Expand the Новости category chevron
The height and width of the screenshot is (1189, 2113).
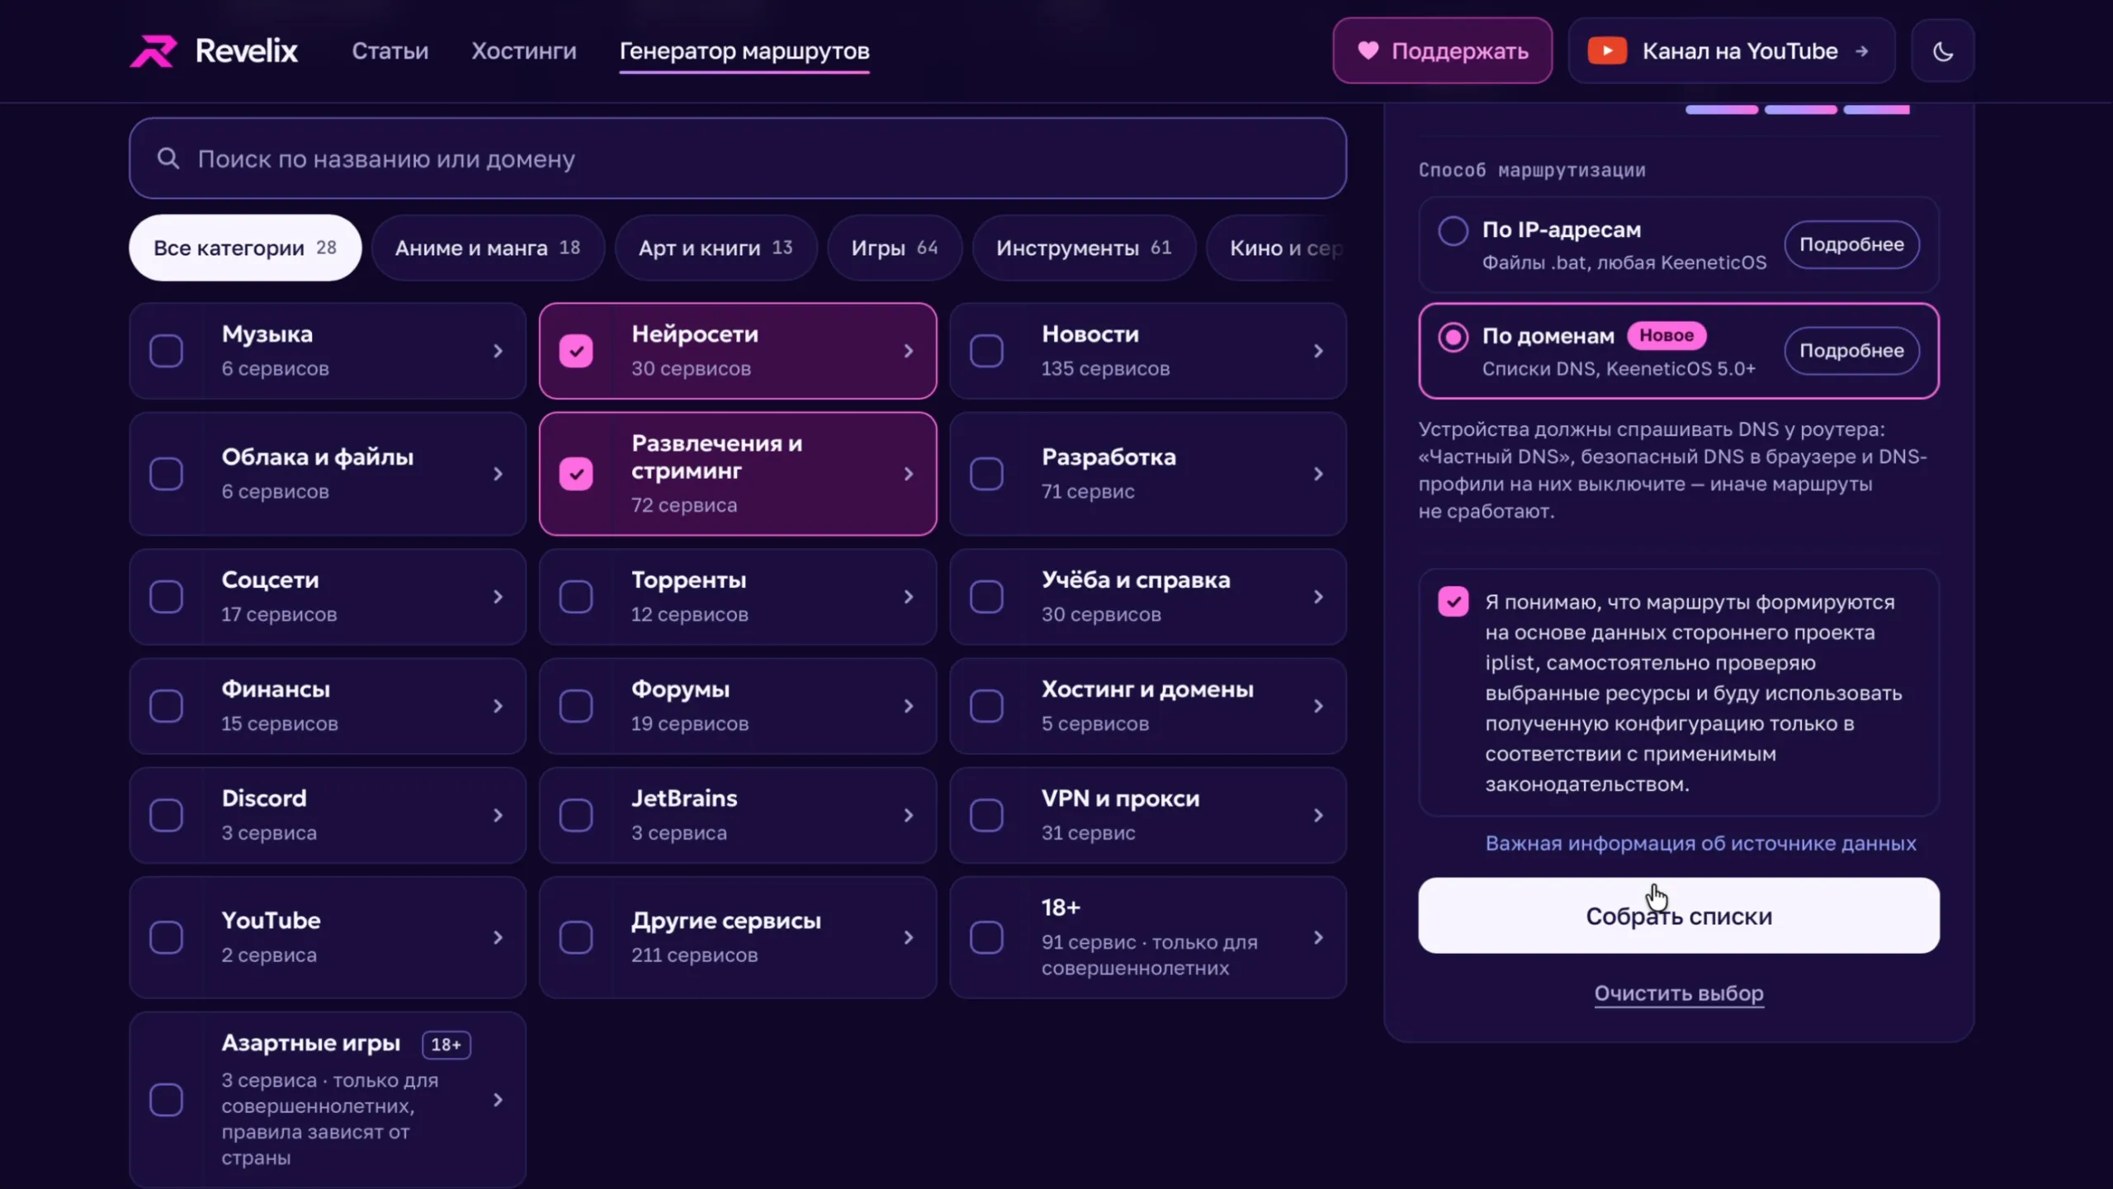pos(1318,351)
